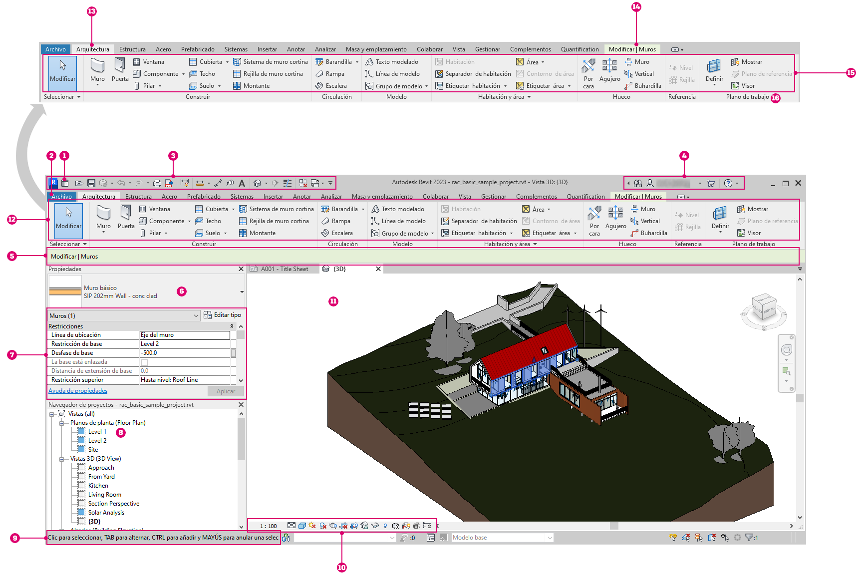Open the 'Anotar' tab in the enlarged ribbon

click(296, 49)
